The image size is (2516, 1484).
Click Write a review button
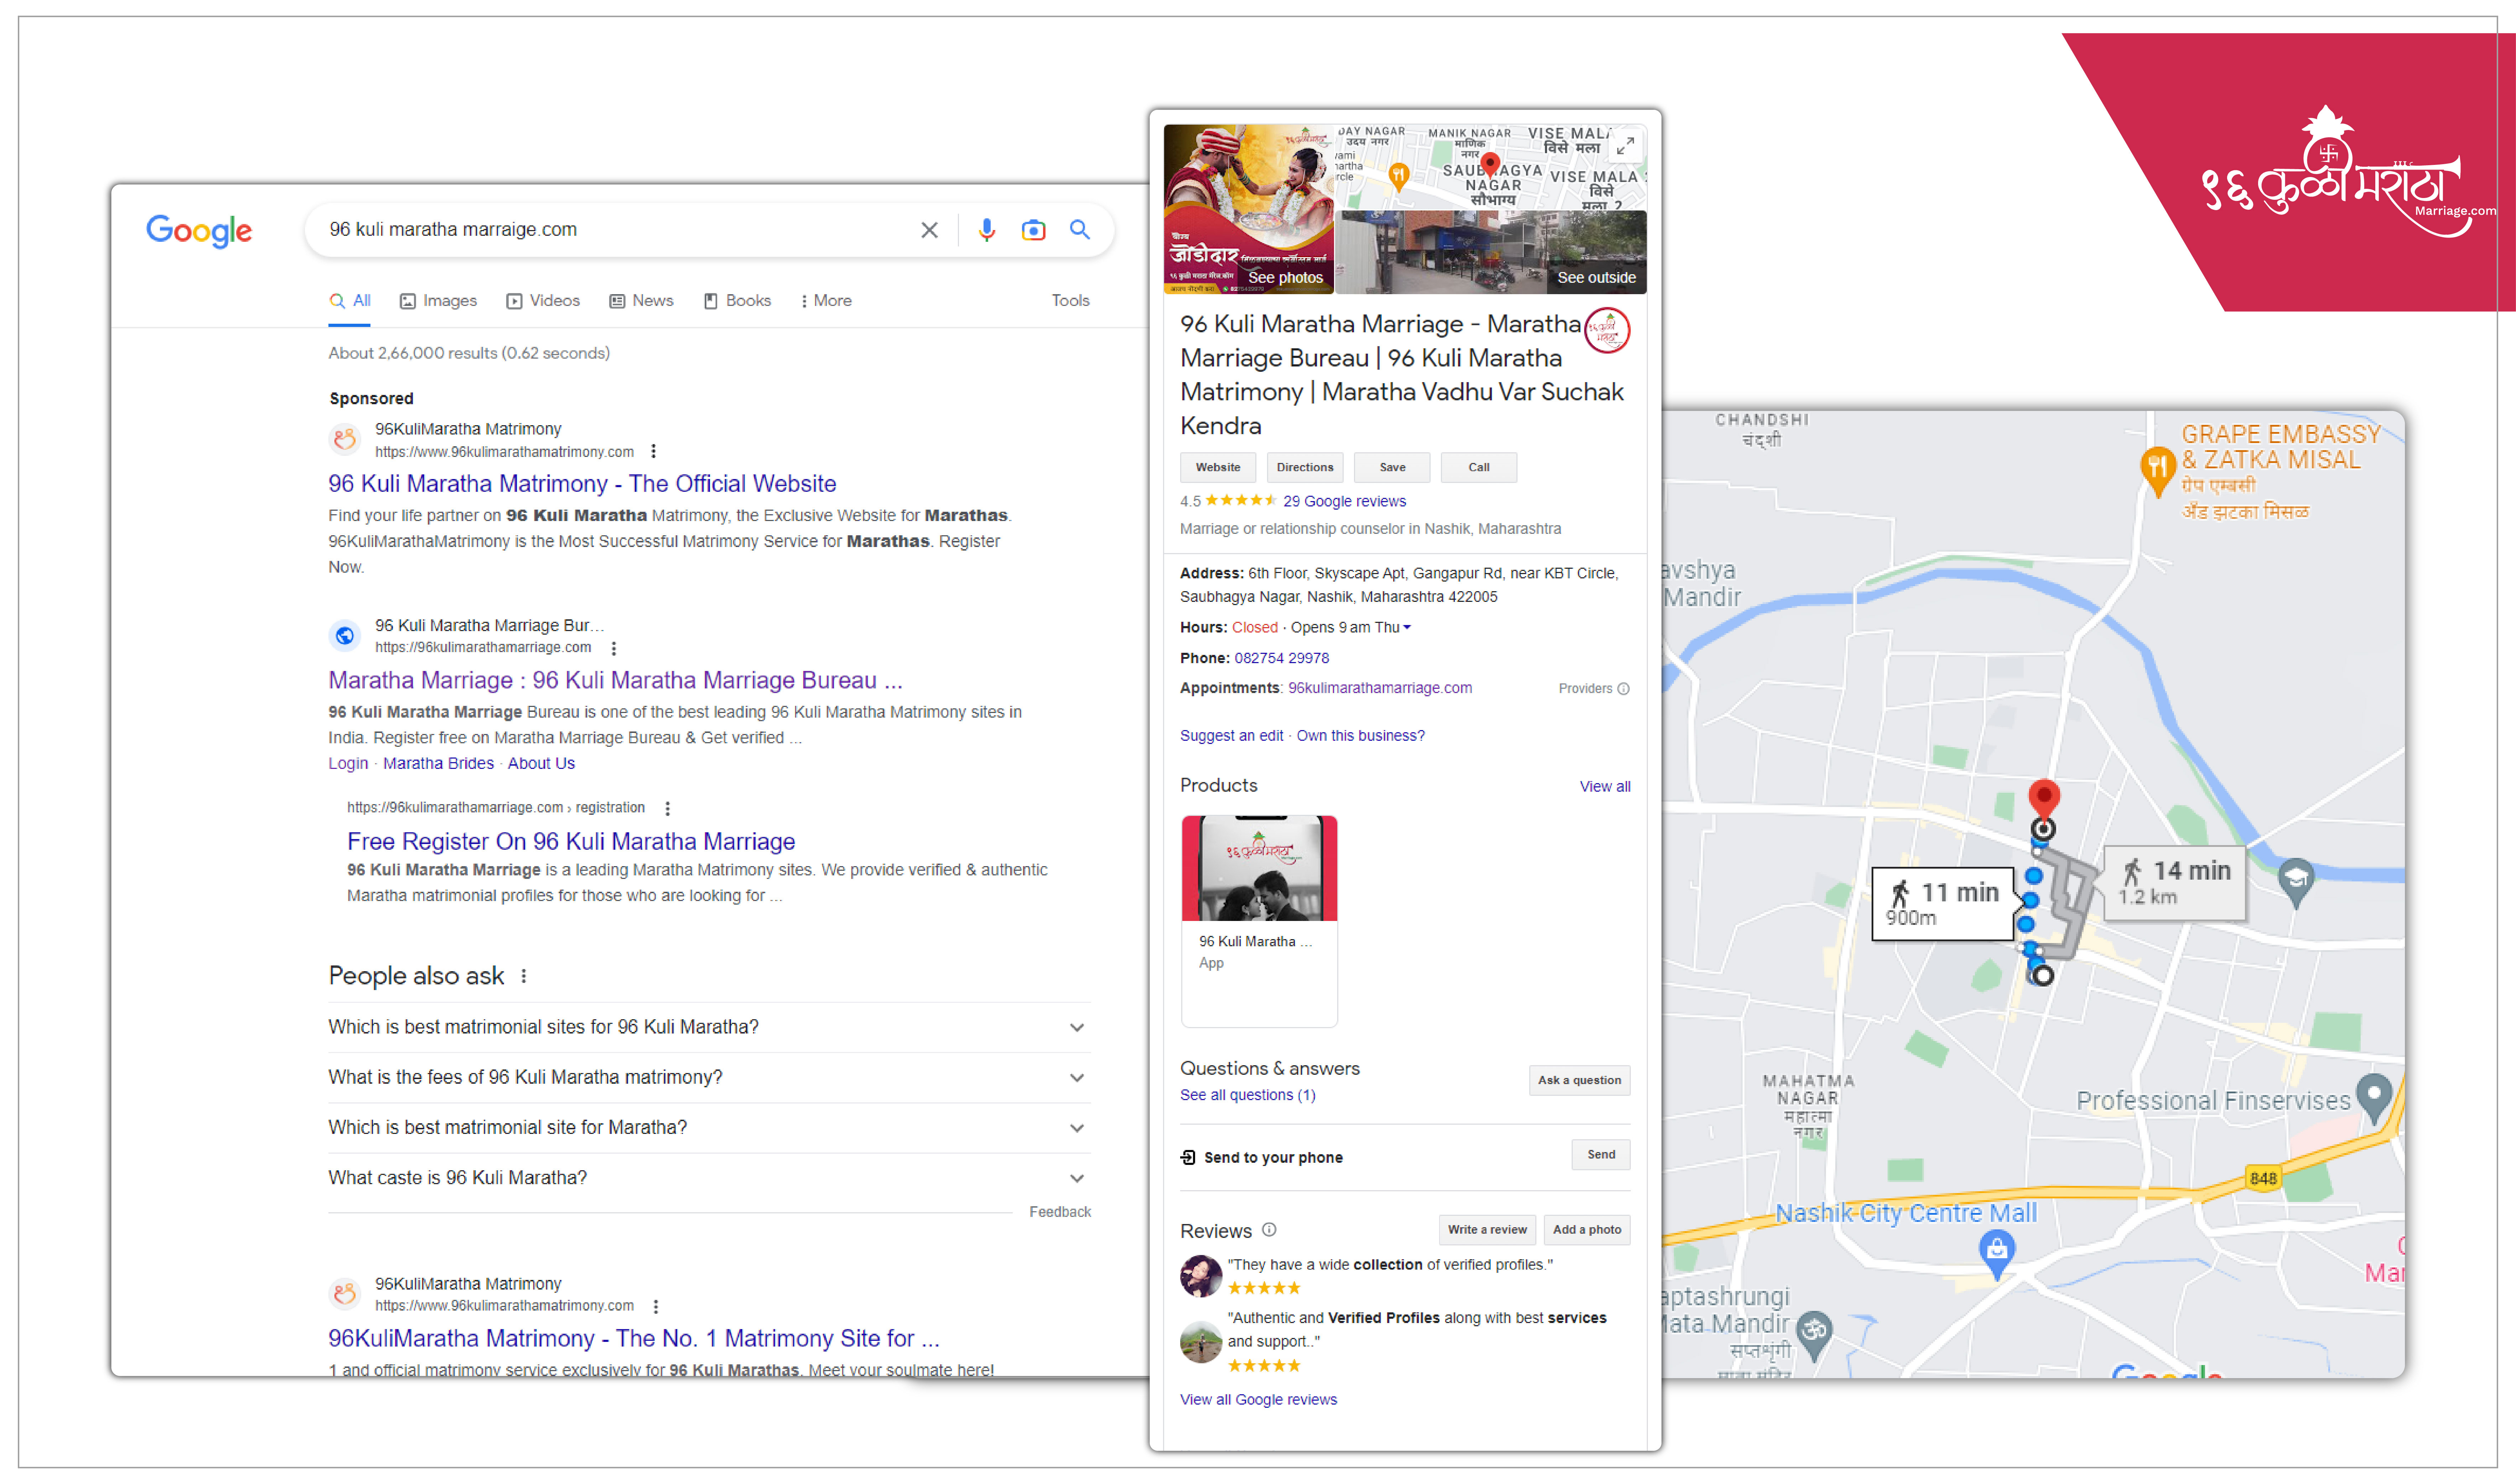click(1487, 1230)
